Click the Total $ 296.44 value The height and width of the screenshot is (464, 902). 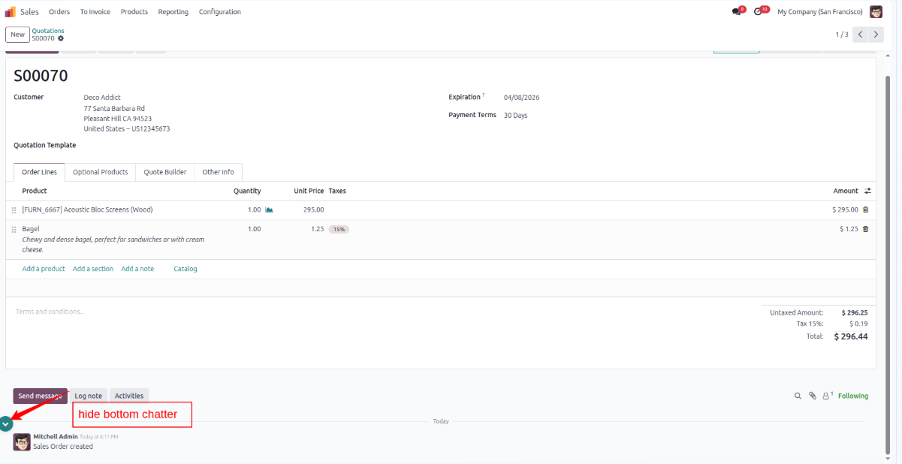click(851, 337)
